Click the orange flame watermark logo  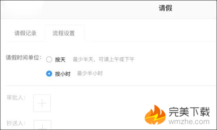coord(155,115)
